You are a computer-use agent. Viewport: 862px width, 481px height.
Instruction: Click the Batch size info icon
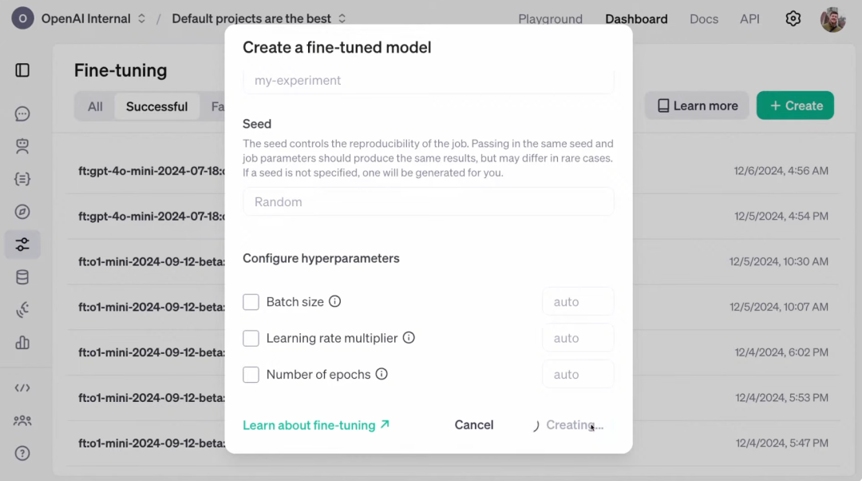[x=335, y=301]
